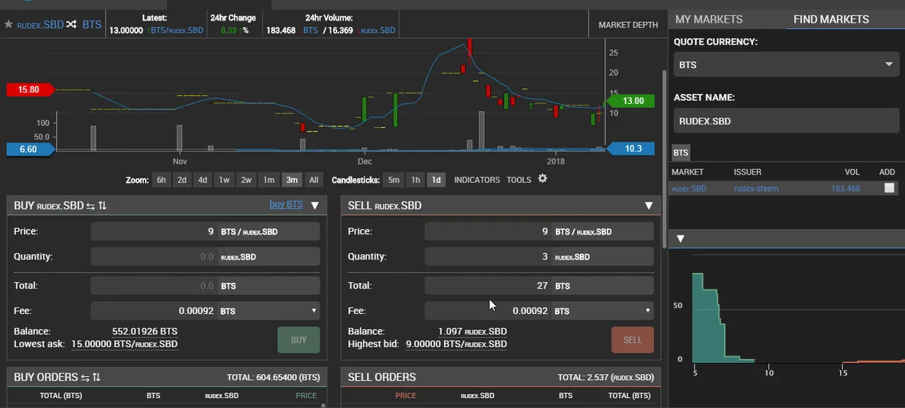
Task: Follow the buy BTS link
Action: tap(286, 204)
